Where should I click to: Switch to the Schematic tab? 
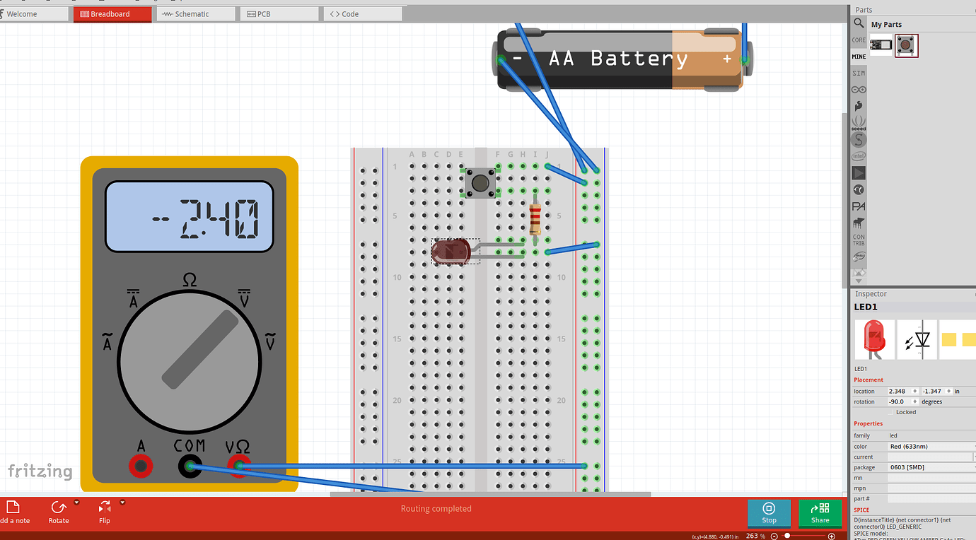(x=196, y=13)
